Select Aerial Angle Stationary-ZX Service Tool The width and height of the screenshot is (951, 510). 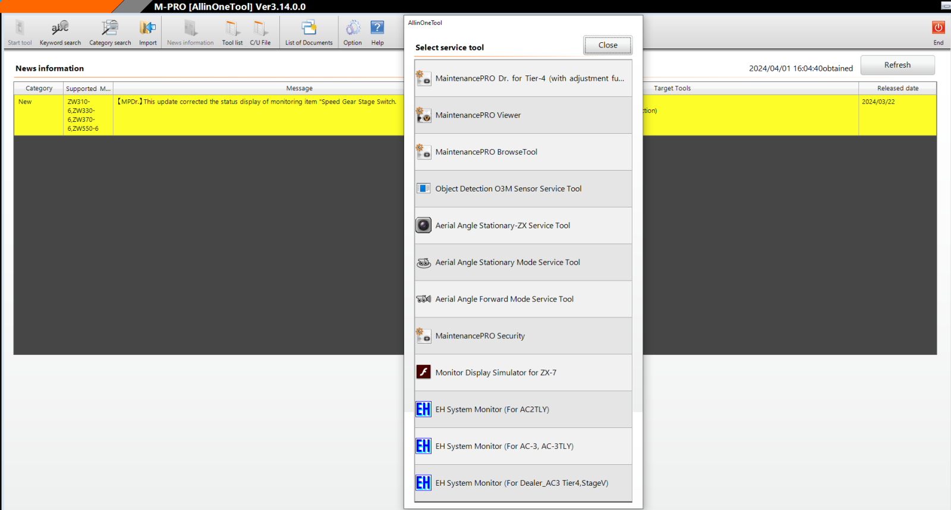pos(523,225)
